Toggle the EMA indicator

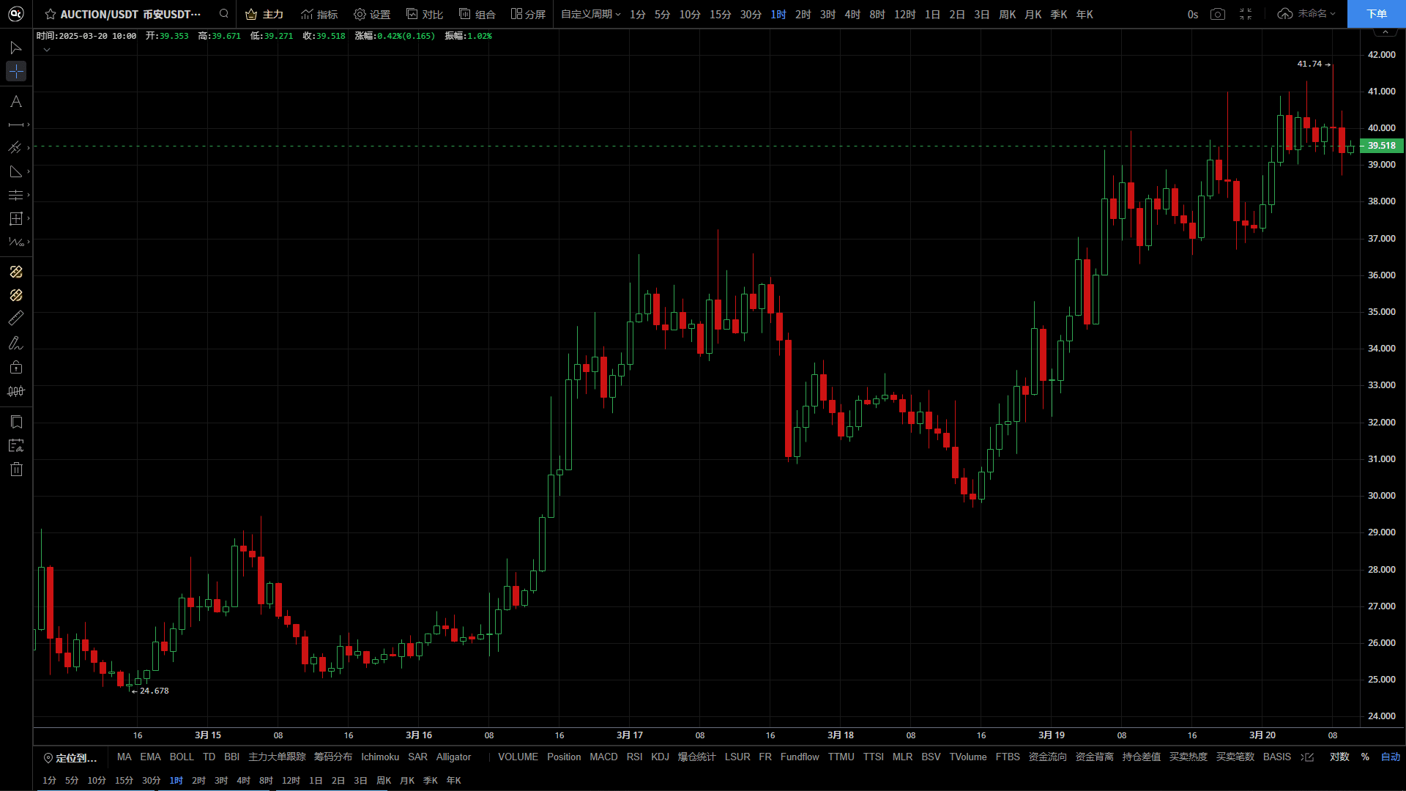pyautogui.click(x=150, y=757)
